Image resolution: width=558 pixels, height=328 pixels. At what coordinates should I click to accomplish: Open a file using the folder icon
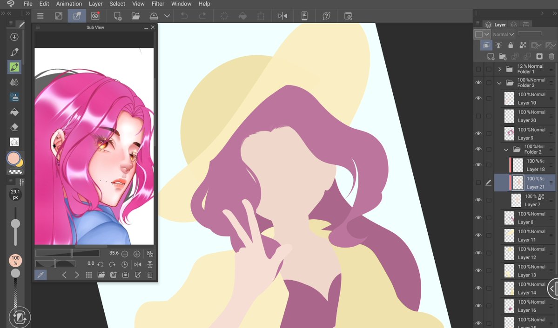[x=135, y=16]
